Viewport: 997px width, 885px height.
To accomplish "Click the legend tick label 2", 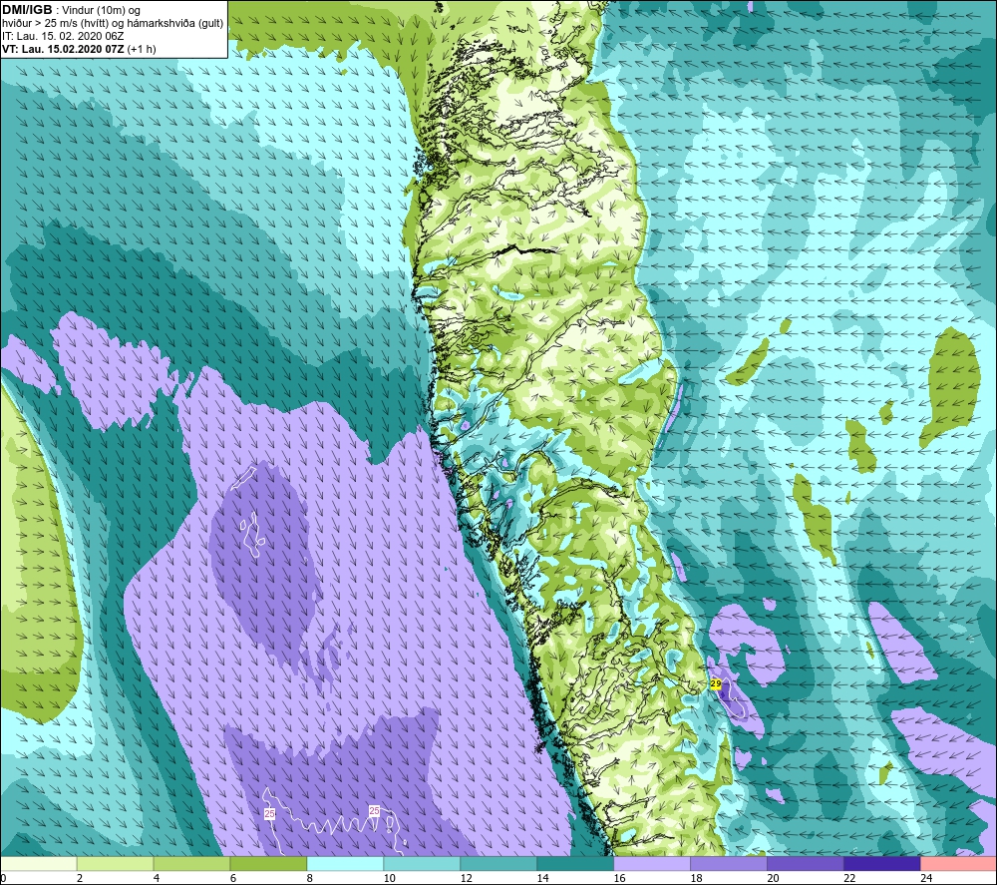I will (x=80, y=878).
